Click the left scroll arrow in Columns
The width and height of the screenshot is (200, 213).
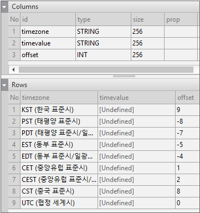click(x=13, y=70)
